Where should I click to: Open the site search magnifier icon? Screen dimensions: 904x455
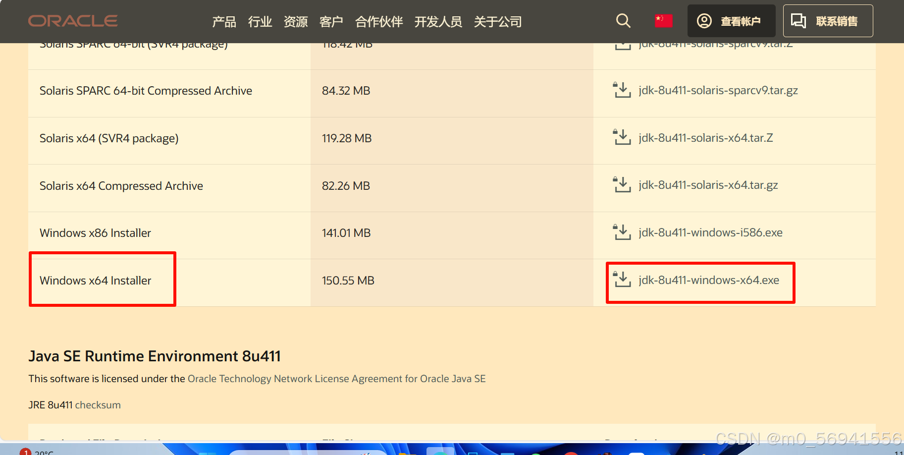click(623, 21)
